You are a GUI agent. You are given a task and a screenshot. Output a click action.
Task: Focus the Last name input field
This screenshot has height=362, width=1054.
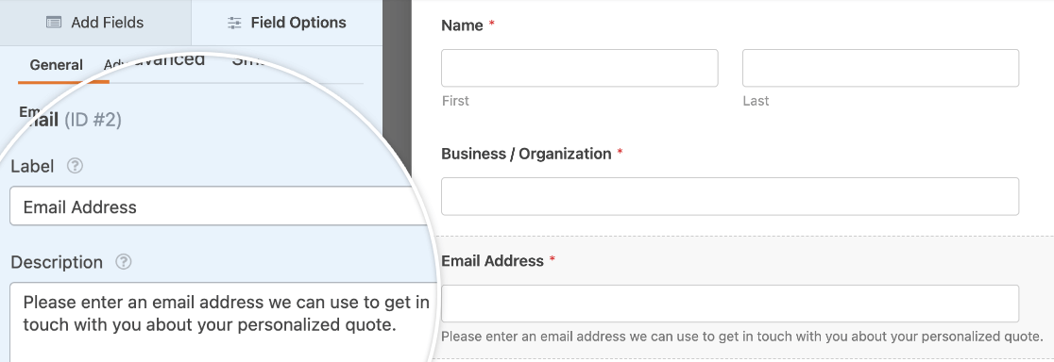pyautogui.click(x=880, y=68)
